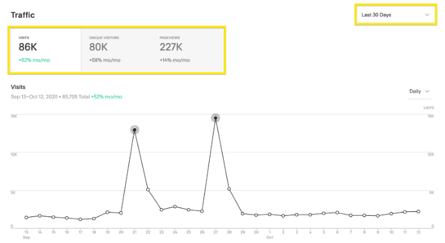445x243 pixels.
Task: Switch to Unique Visitors 80K tab
Action: coord(116,50)
